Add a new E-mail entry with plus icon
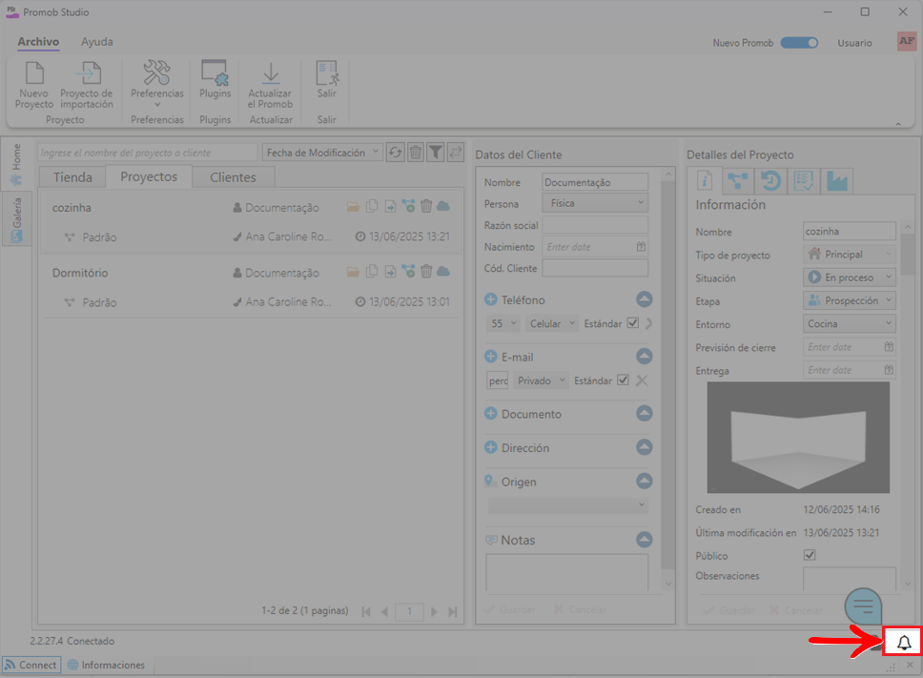Viewport: 923px width, 678px height. pos(490,357)
